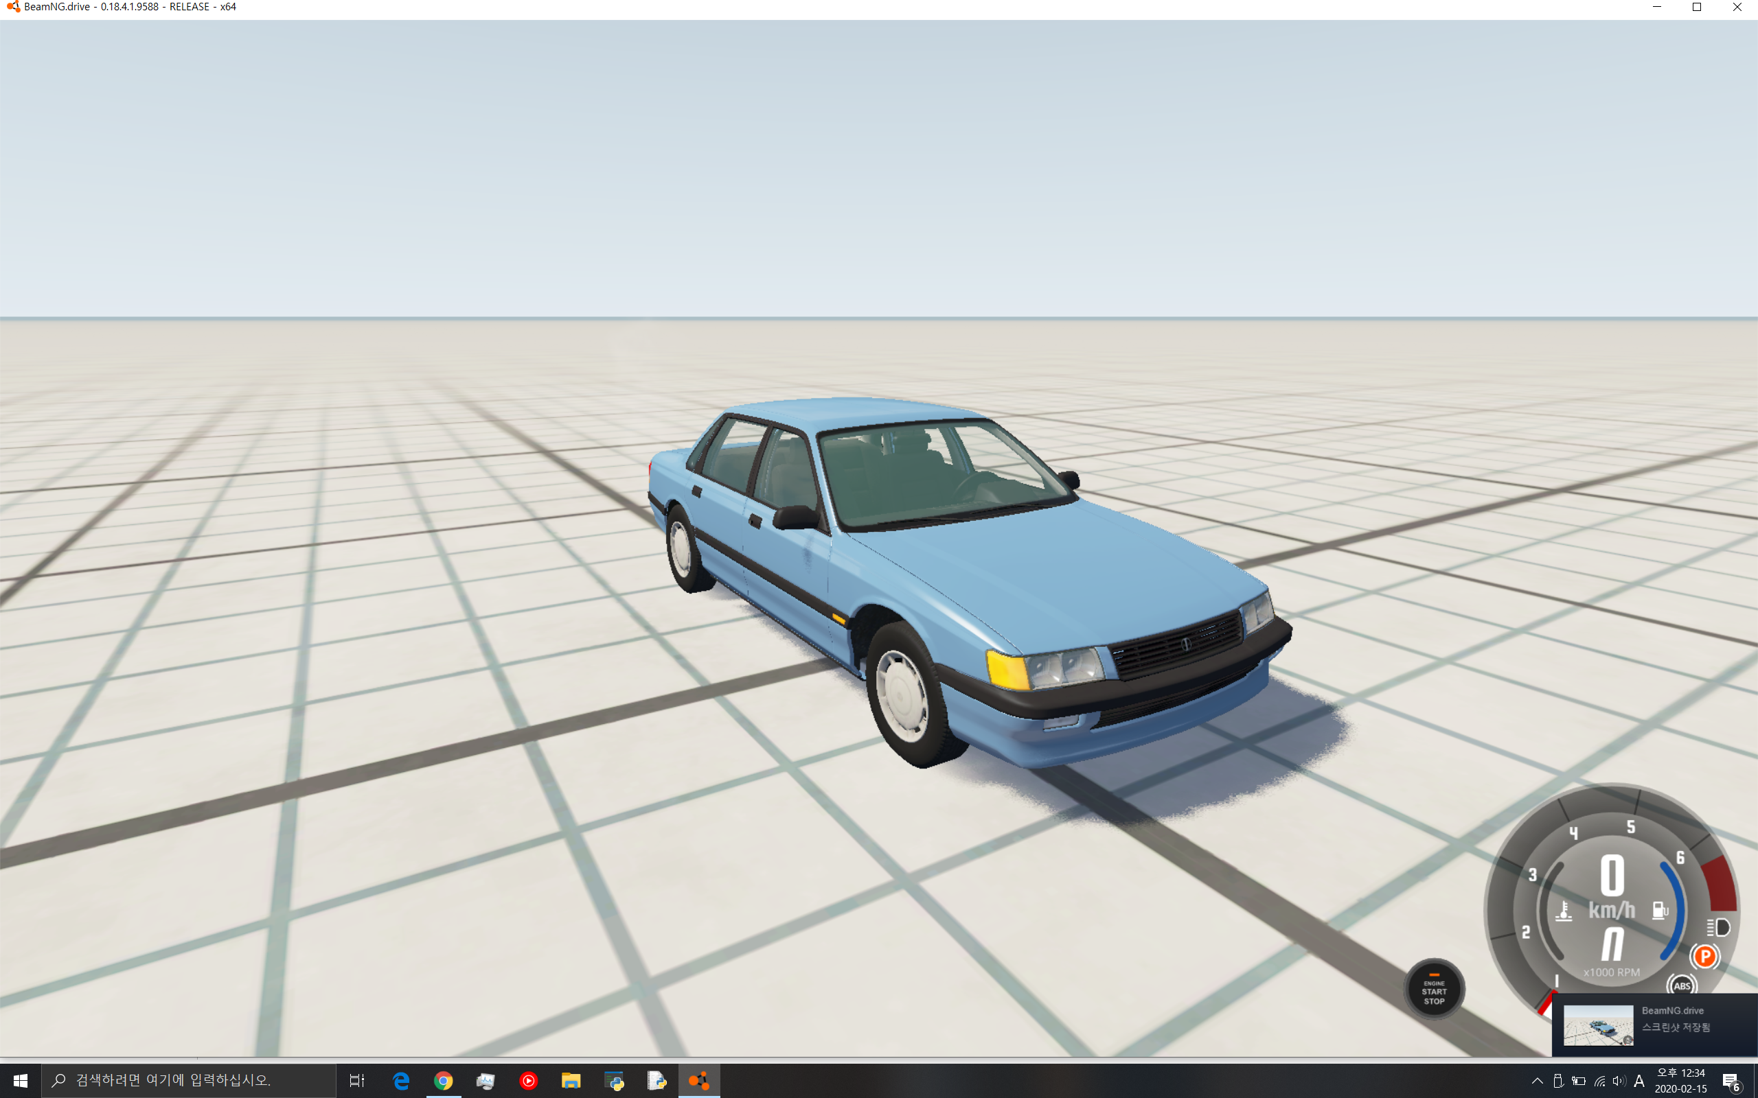
Task: Click the BeamNG.drive taskbar icon
Action: pos(699,1081)
